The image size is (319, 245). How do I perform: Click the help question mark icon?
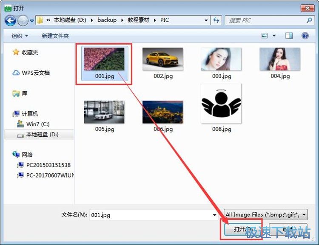pyautogui.click(x=305, y=36)
